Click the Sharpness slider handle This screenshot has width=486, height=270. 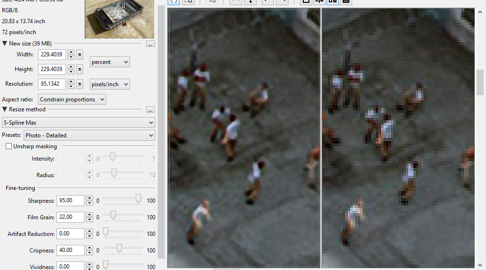pos(138,198)
